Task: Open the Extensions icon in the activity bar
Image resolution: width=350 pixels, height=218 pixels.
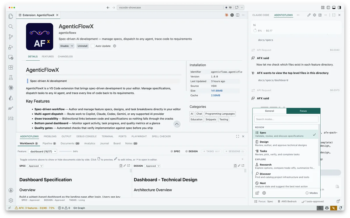Action: [x=11, y=67]
